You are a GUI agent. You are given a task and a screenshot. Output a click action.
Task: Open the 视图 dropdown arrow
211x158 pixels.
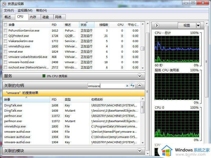point(198,25)
